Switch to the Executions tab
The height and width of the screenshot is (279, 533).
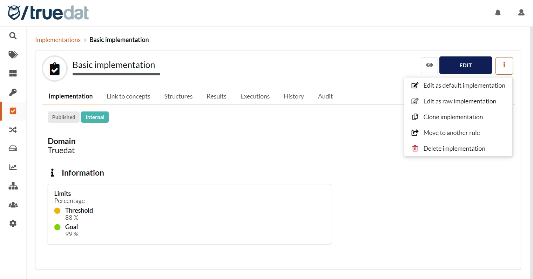255,96
